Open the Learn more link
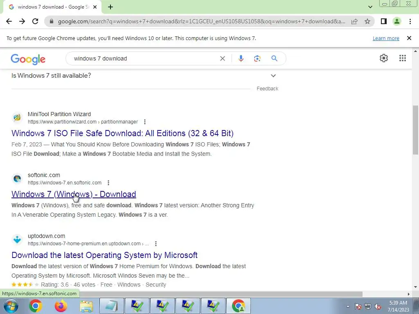This screenshot has width=419, height=314. (386, 38)
